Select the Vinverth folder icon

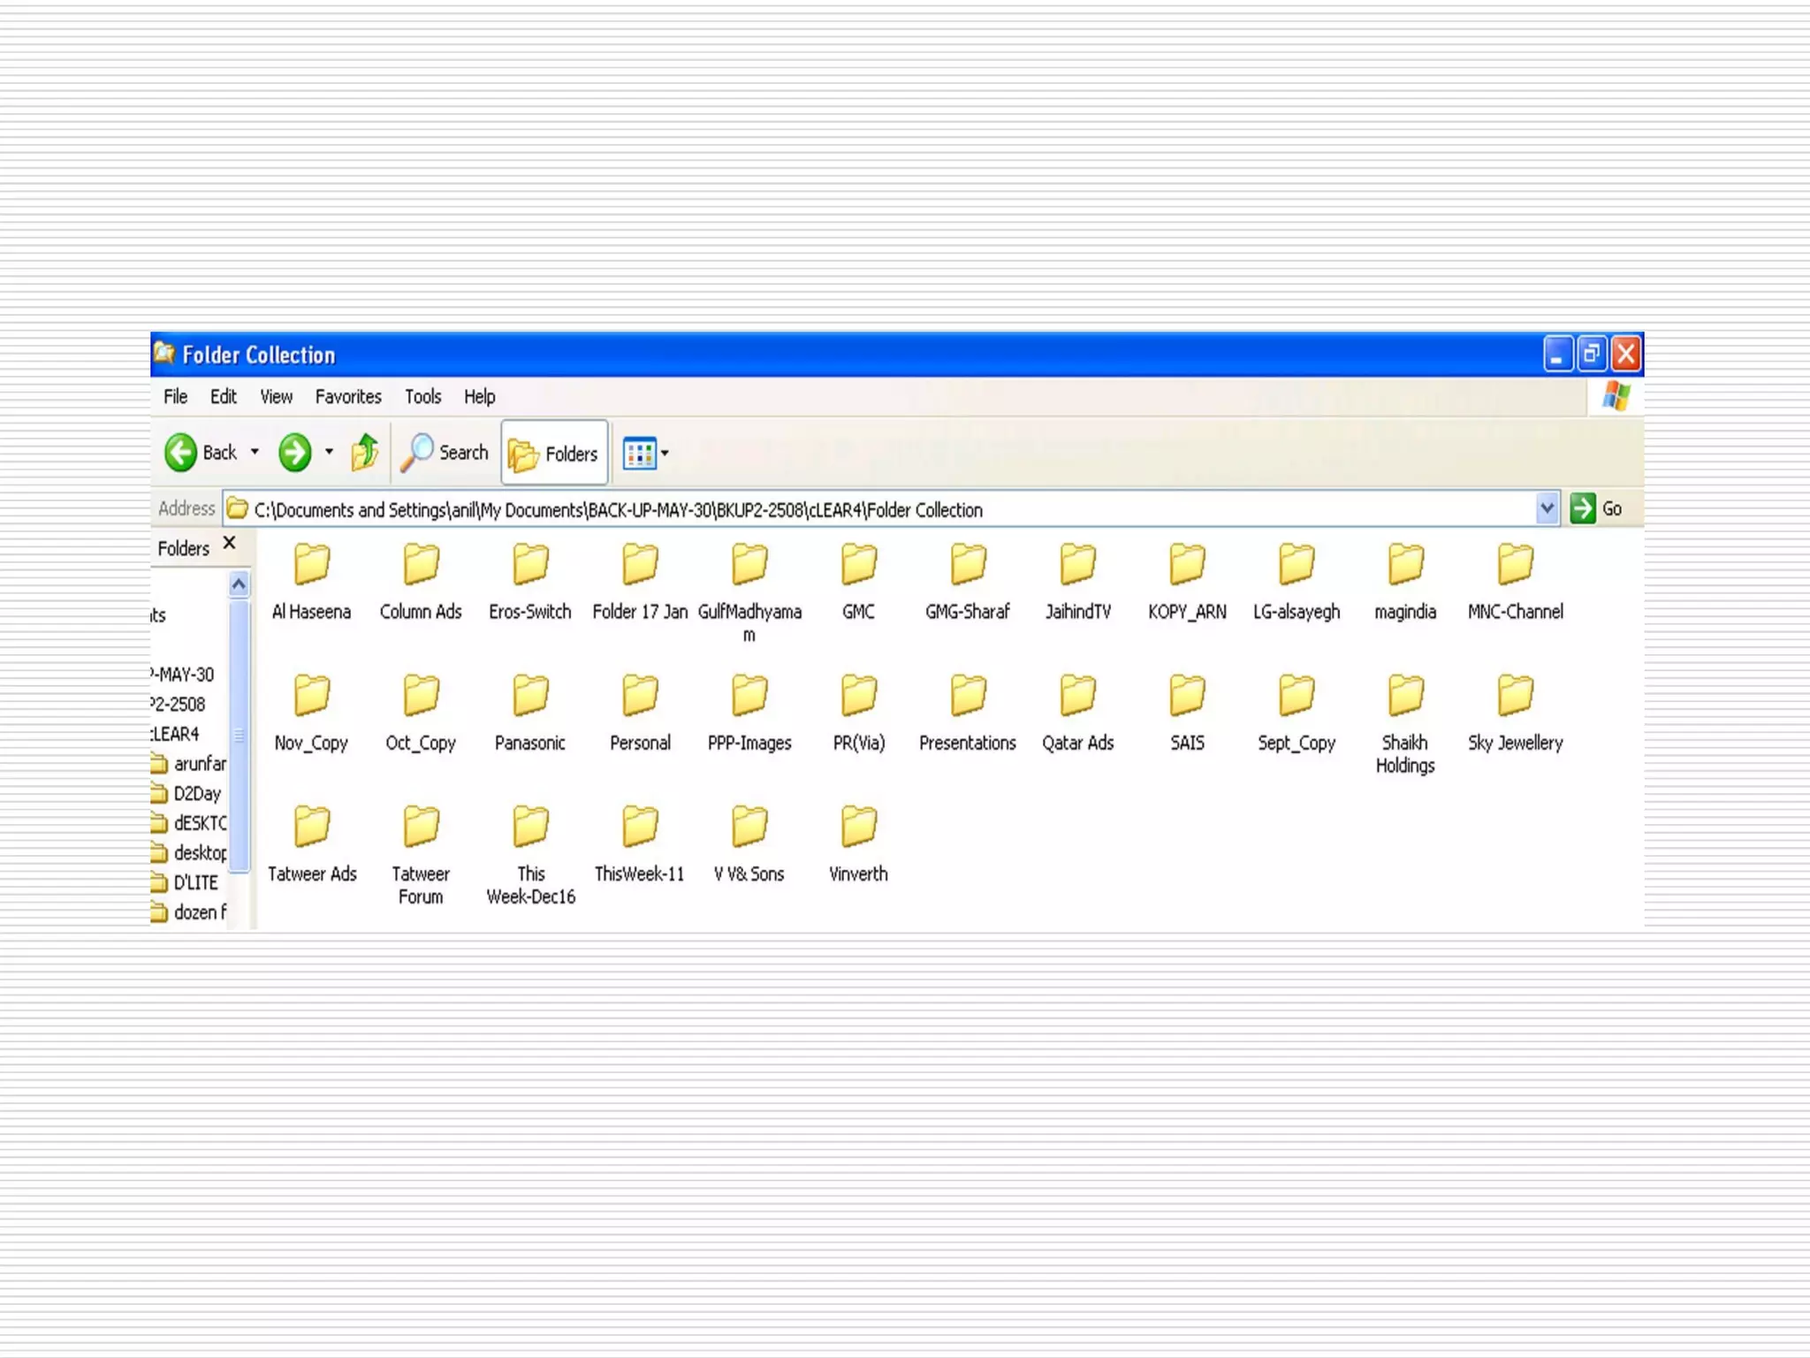pyautogui.click(x=858, y=827)
